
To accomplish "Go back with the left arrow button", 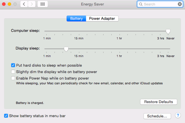I will pyautogui.click(x=24, y=4).
